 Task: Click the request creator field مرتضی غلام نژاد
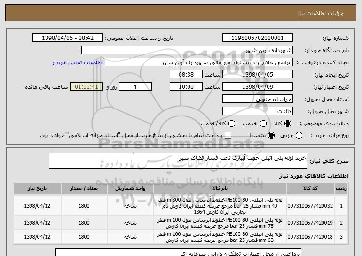click(199, 62)
